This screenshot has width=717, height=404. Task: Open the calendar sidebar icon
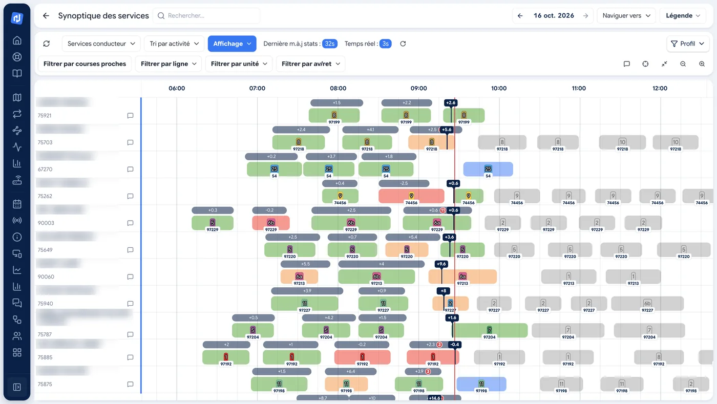tap(17, 204)
